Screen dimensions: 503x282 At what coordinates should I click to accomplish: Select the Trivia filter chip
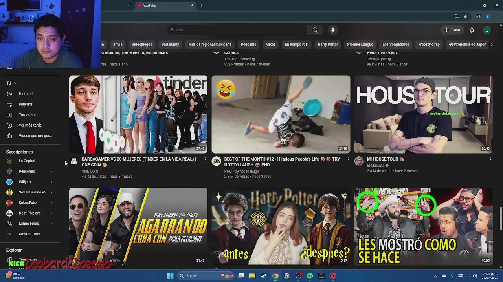(x=118, y=45)
